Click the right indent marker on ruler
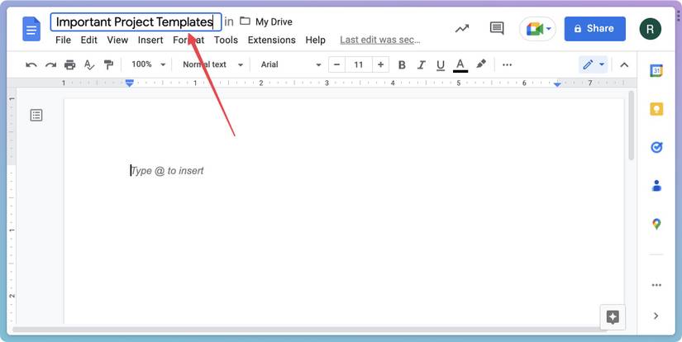 [557, 83]
